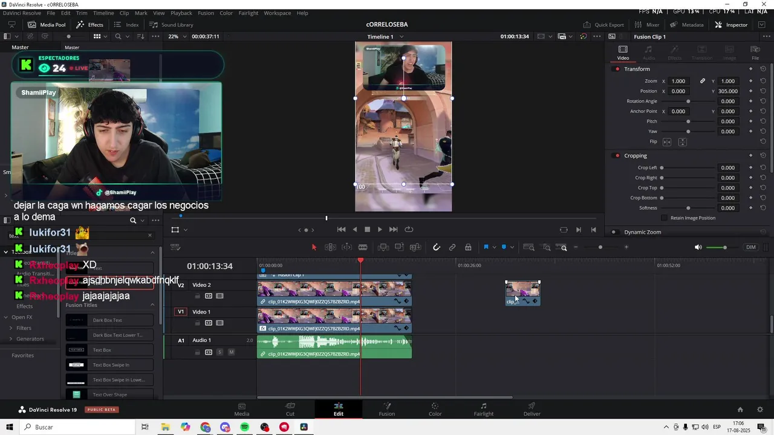
Task: Click the Position Y value field 305.000
Action: [727, 91]
